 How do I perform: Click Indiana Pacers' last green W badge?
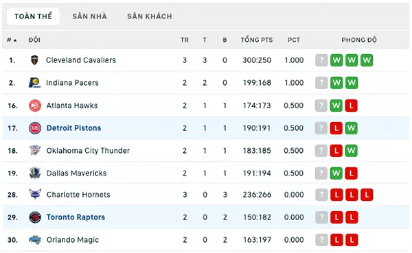pyautogui.click(x=352, y=83)
